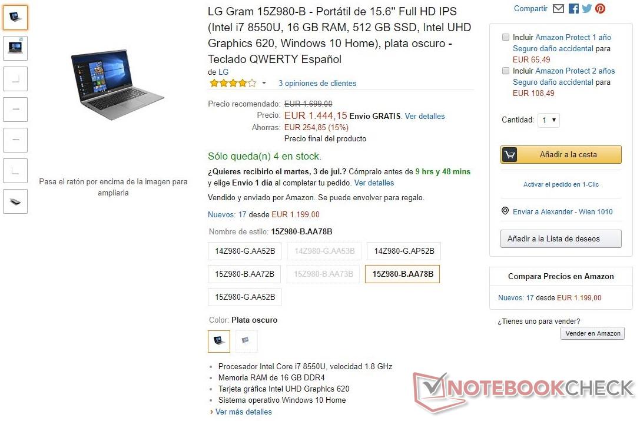This screenshot has width=640, height=421.
Task: Open 3 opiniones de clientes link
Action: pyautogui.click(x=317, y=83)
